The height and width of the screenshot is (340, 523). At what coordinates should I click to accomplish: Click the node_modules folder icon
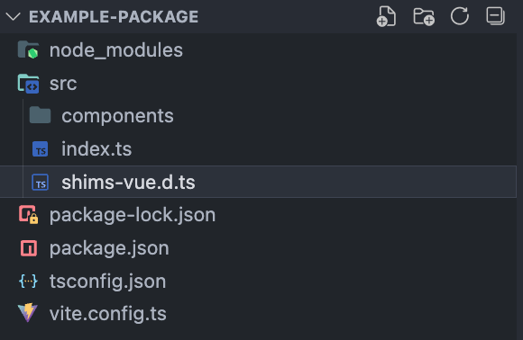click(x=28, y=49)
